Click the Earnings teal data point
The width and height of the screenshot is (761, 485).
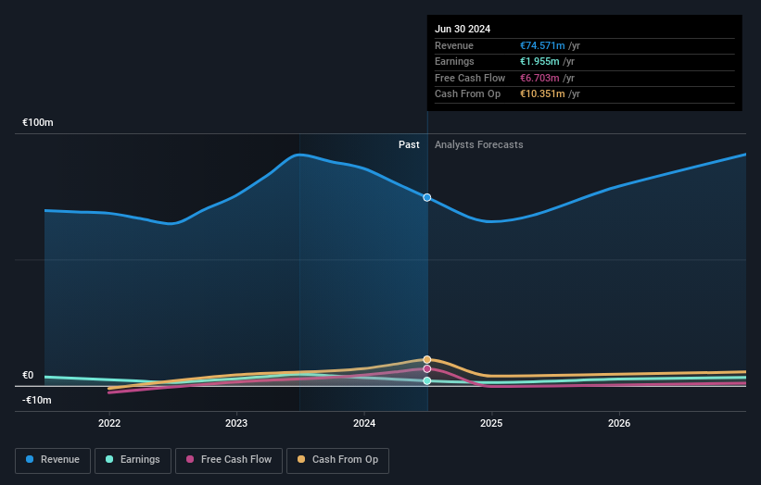[427, 380]
